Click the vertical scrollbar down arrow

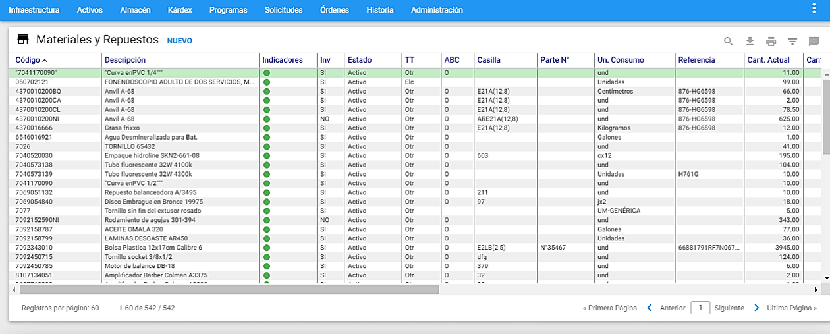826,279
